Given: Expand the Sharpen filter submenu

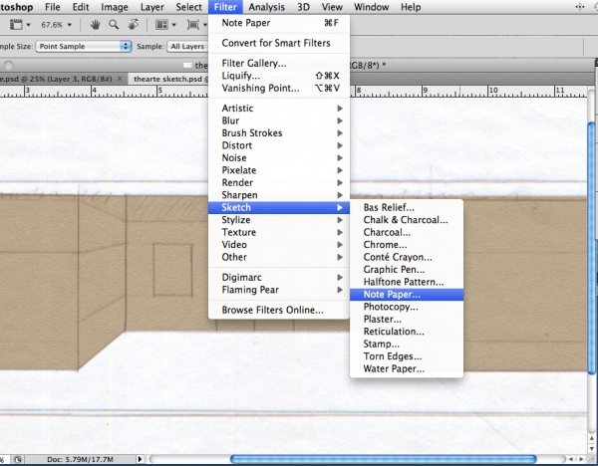Looking at the screenshot, I should (x=279, y=195).
